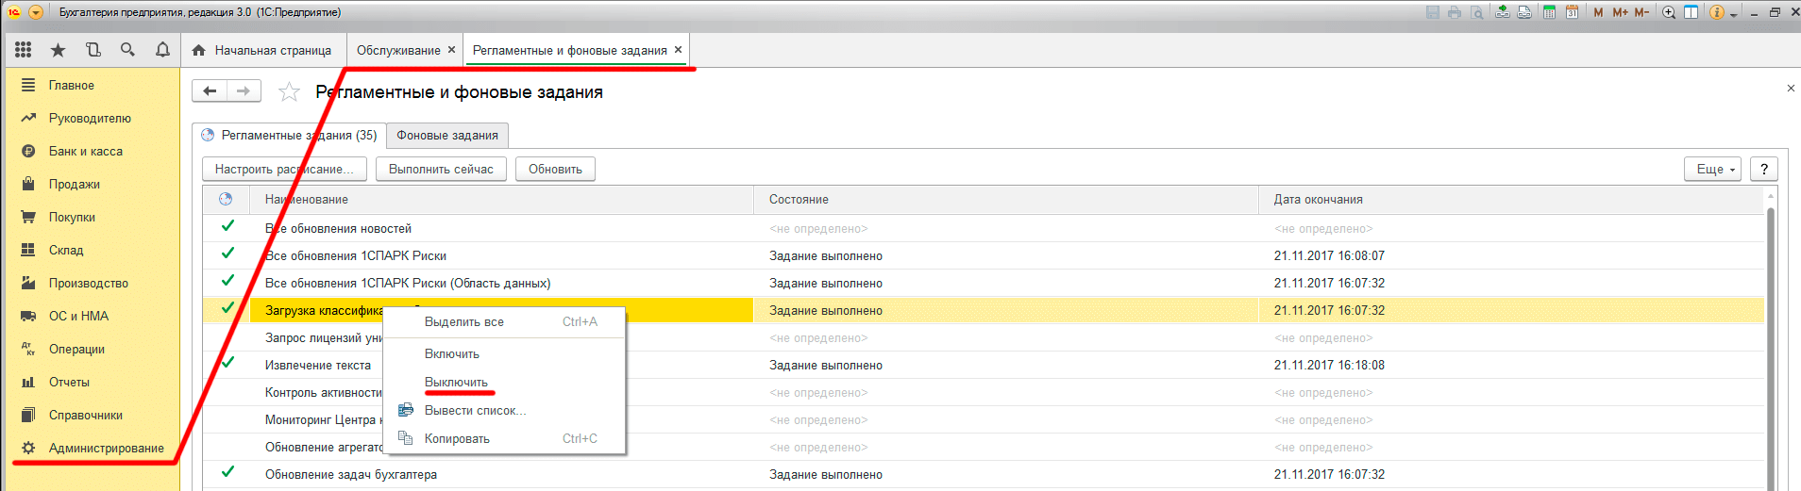This screenshot has width=1801, height=491.
Task: Open the calendar icon in title bar
Action: 1572,12
